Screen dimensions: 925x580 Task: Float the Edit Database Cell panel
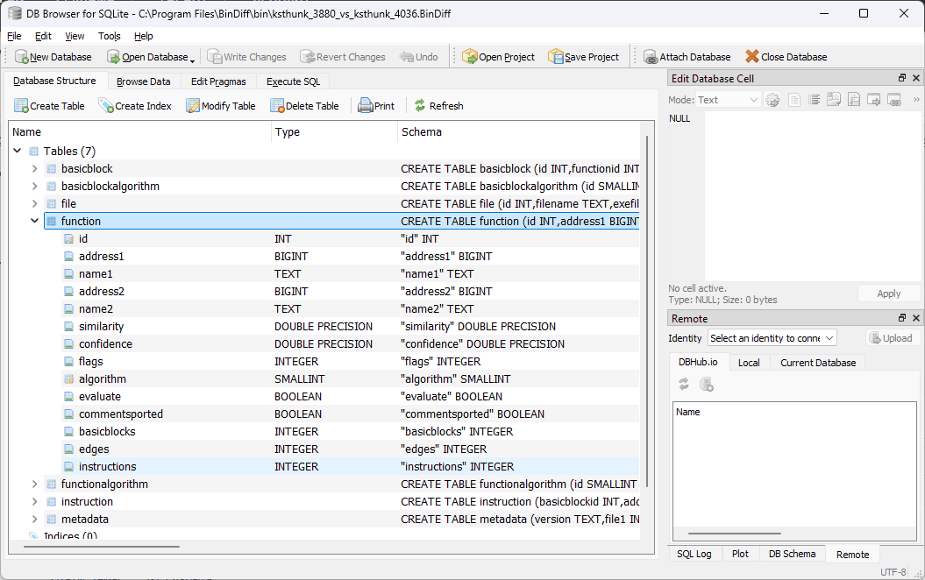pos(902,79)
